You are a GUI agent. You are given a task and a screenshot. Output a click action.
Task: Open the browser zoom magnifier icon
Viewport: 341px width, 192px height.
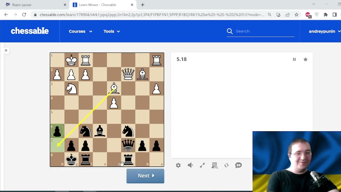270,15
